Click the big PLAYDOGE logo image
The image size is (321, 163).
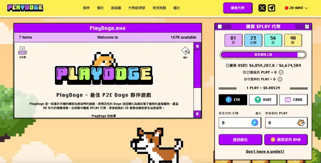[104, 69]
